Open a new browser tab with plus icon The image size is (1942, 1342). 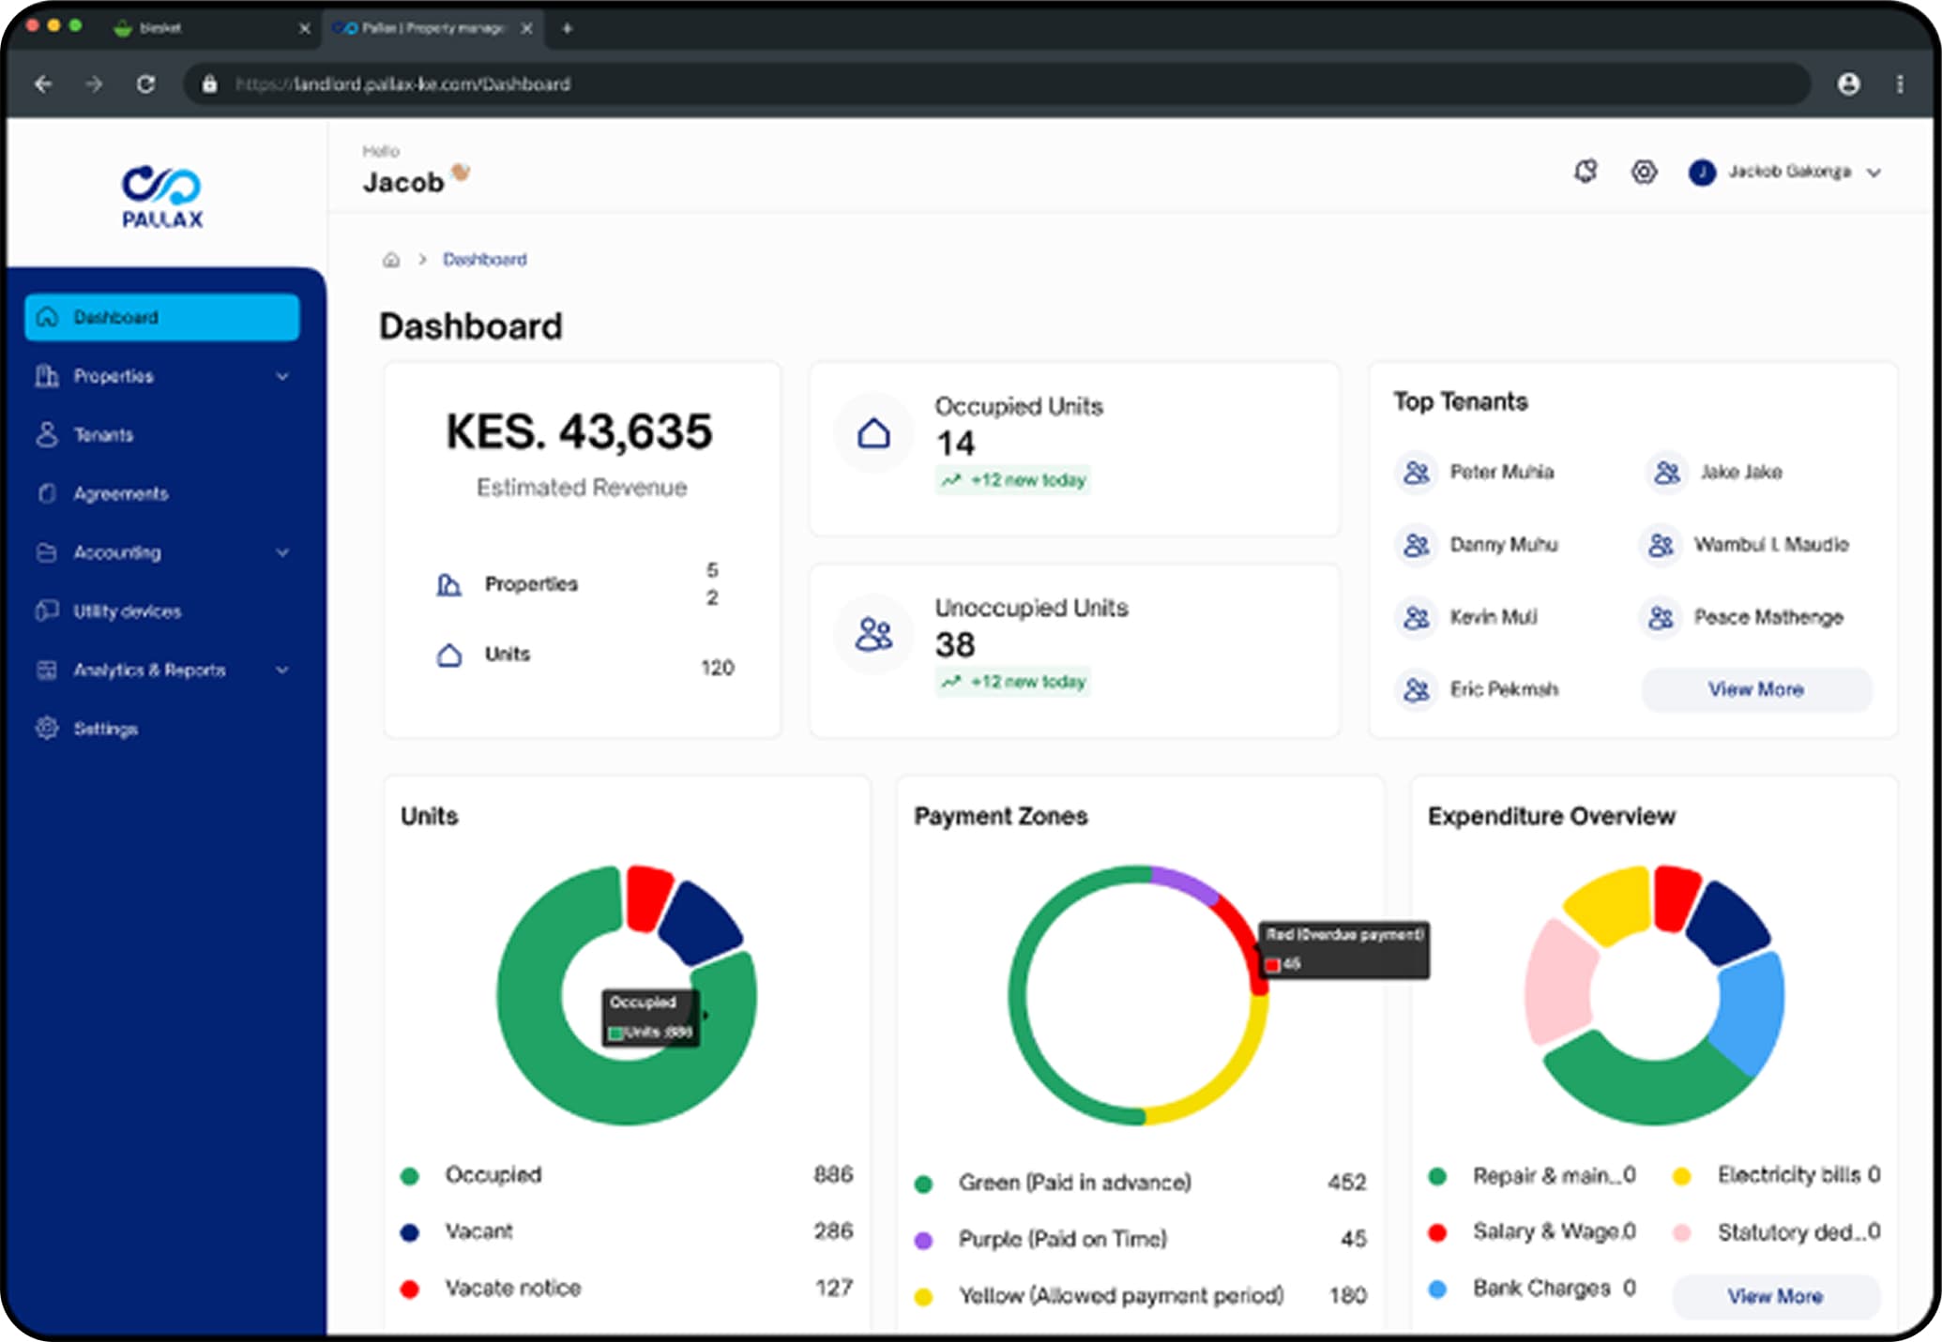pyautogui.click(x=567, y=28)
